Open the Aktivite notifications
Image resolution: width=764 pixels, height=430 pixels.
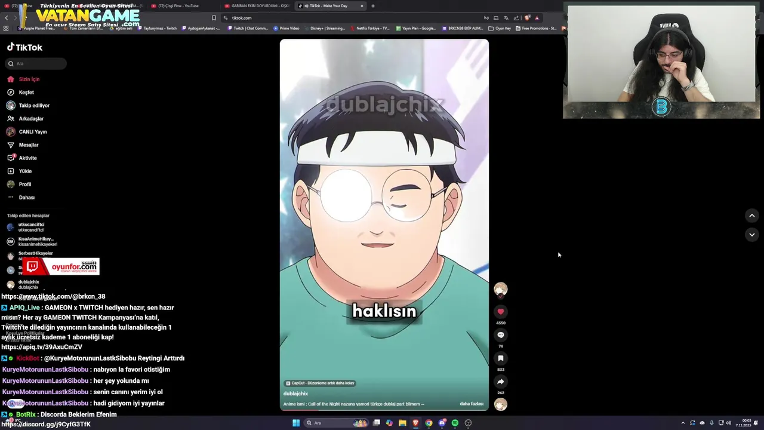[21, 158]
